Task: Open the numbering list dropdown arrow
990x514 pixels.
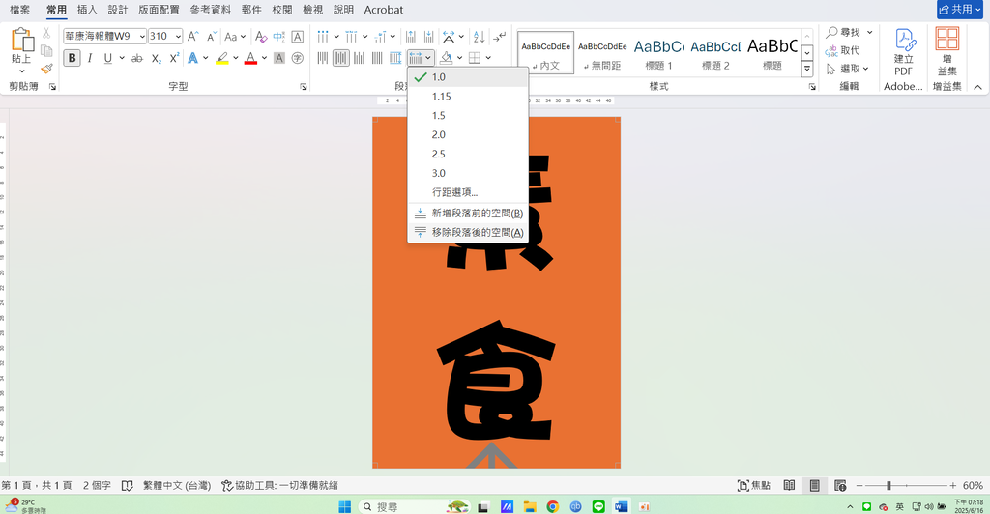Action: 364,37
